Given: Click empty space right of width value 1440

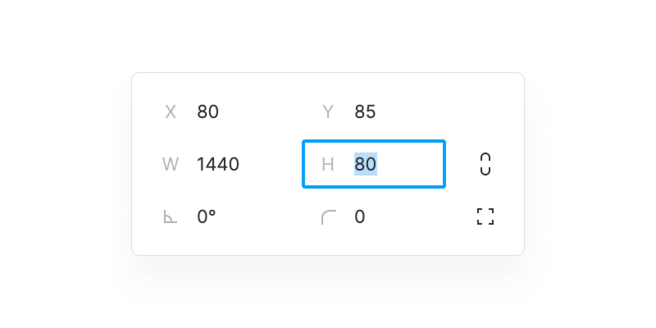Looking at the screenshot, I should [x=271, y=164].
